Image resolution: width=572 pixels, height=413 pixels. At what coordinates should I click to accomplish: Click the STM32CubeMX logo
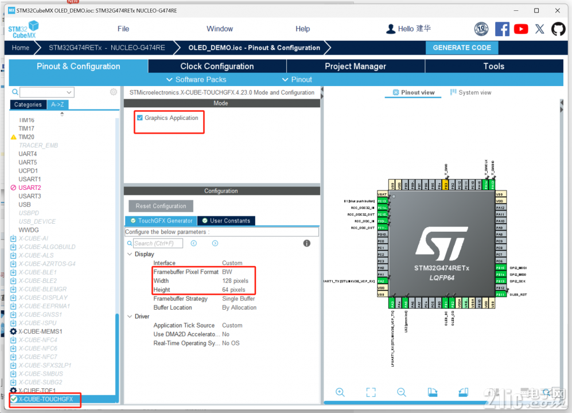point(24,29)
